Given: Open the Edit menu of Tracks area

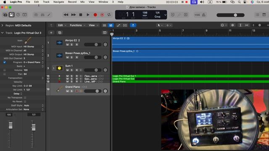Looking at the screenshot, I should pyautogui.click(x=62, y=25).
